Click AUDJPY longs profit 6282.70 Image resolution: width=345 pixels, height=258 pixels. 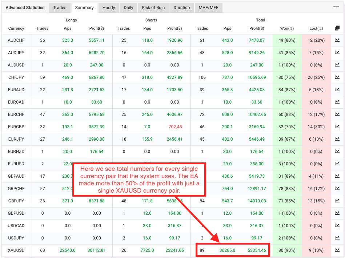[97, 53]
